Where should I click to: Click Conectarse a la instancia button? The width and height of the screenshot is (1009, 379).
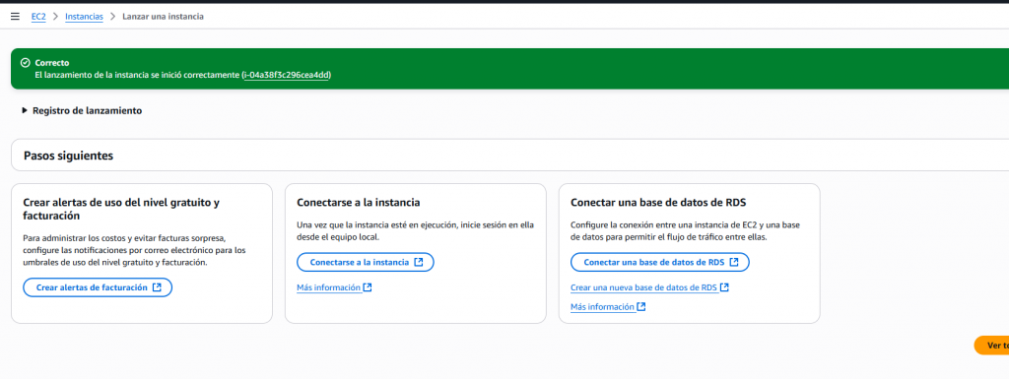point(366,262)
